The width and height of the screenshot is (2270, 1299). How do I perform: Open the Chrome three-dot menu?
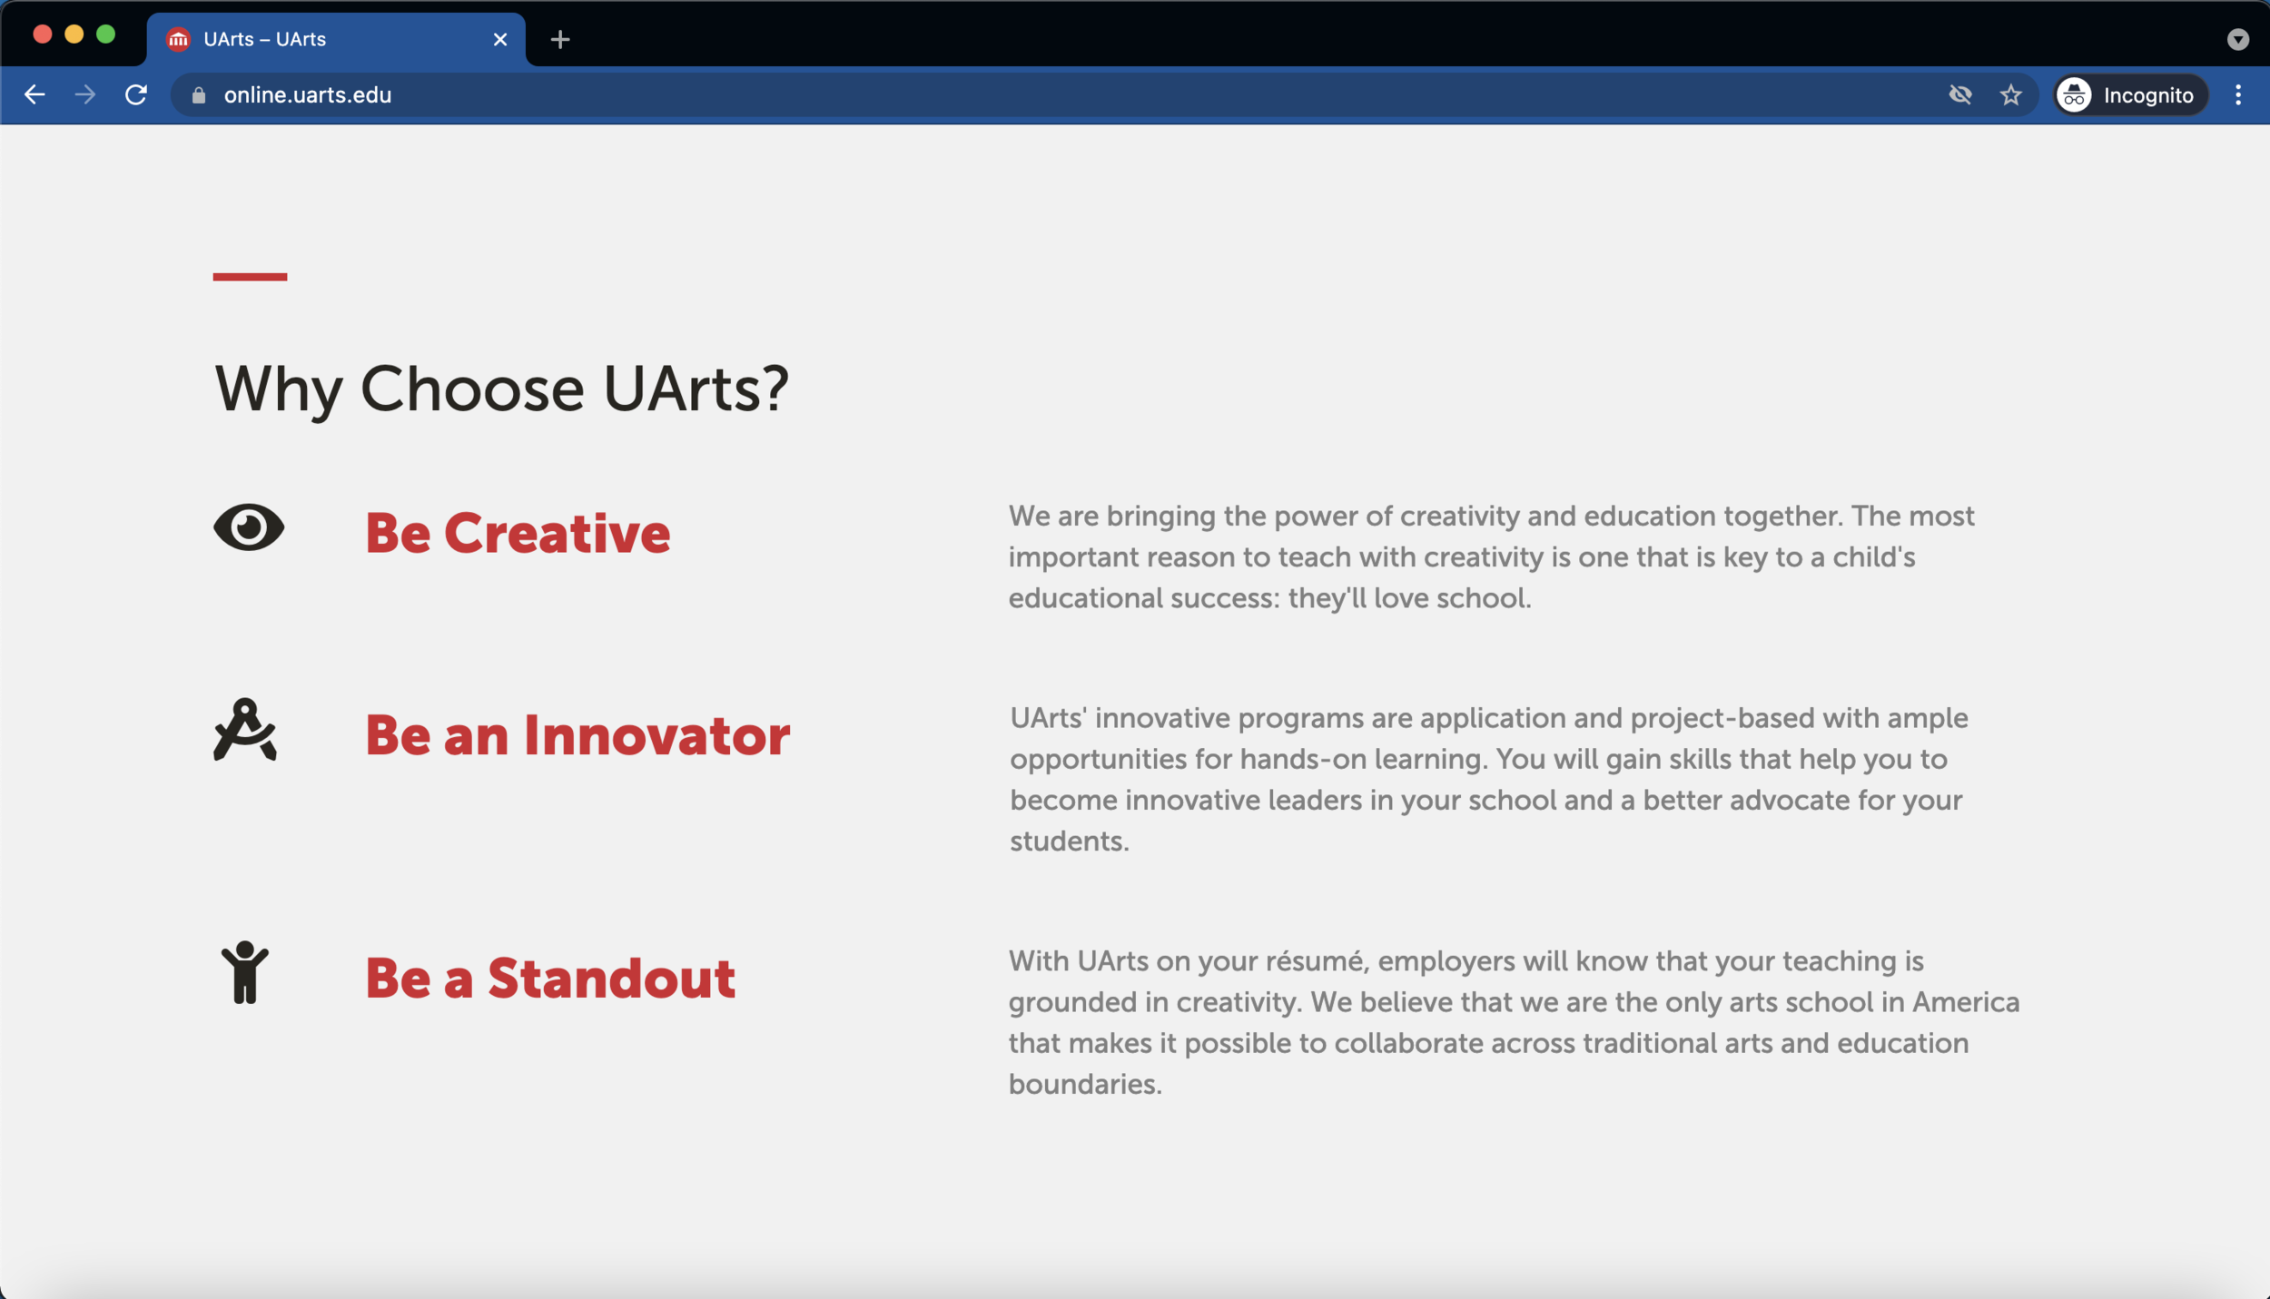pyautogui.click(x=2237, y=95)
